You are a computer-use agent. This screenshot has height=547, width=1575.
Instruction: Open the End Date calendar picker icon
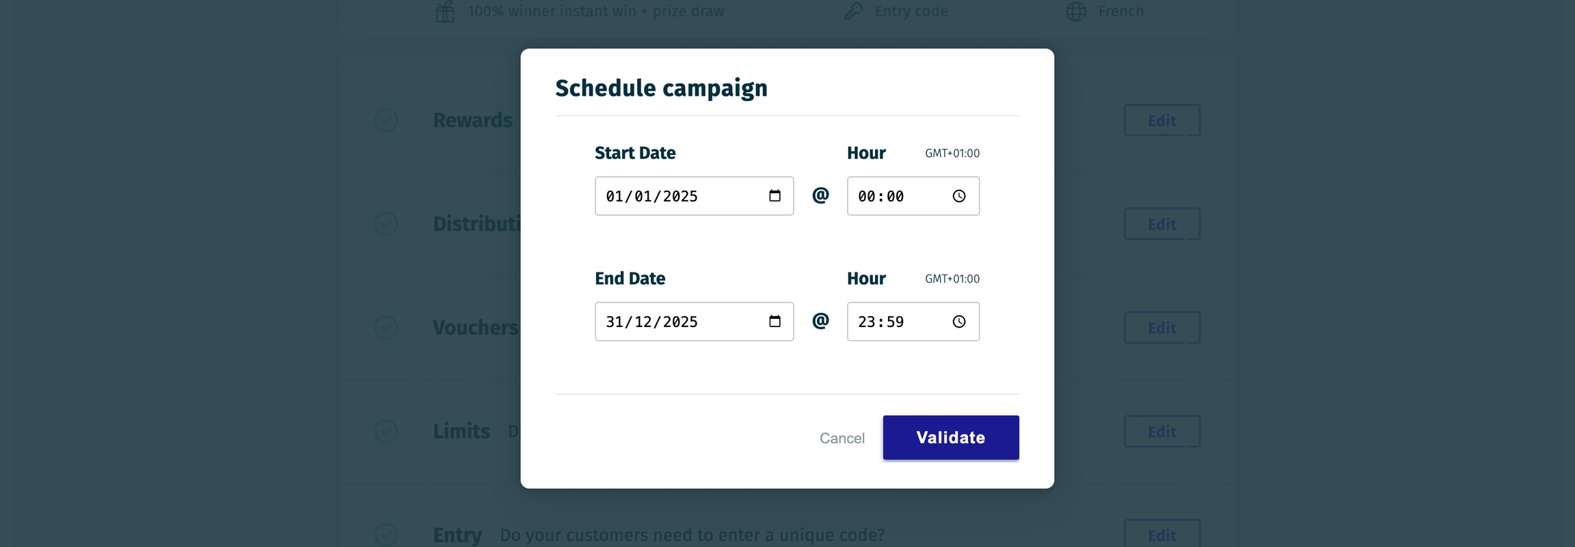775,322
